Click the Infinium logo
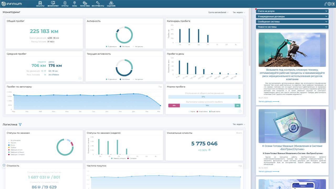 point(12,4)
